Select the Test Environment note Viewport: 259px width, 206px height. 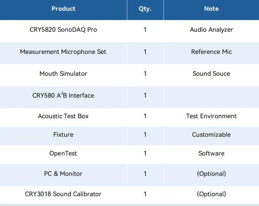[211, 116]
